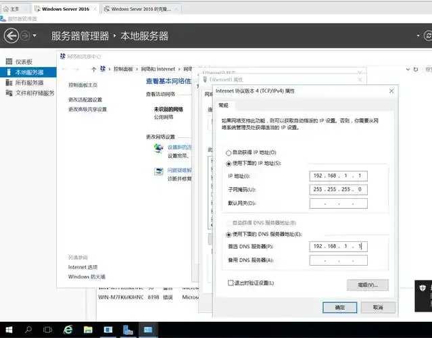Screen dimensions: 432x338
Task: Click the 备用 DNS 服务器 input field
Action: pyautogui.click(x=338, y=260)
